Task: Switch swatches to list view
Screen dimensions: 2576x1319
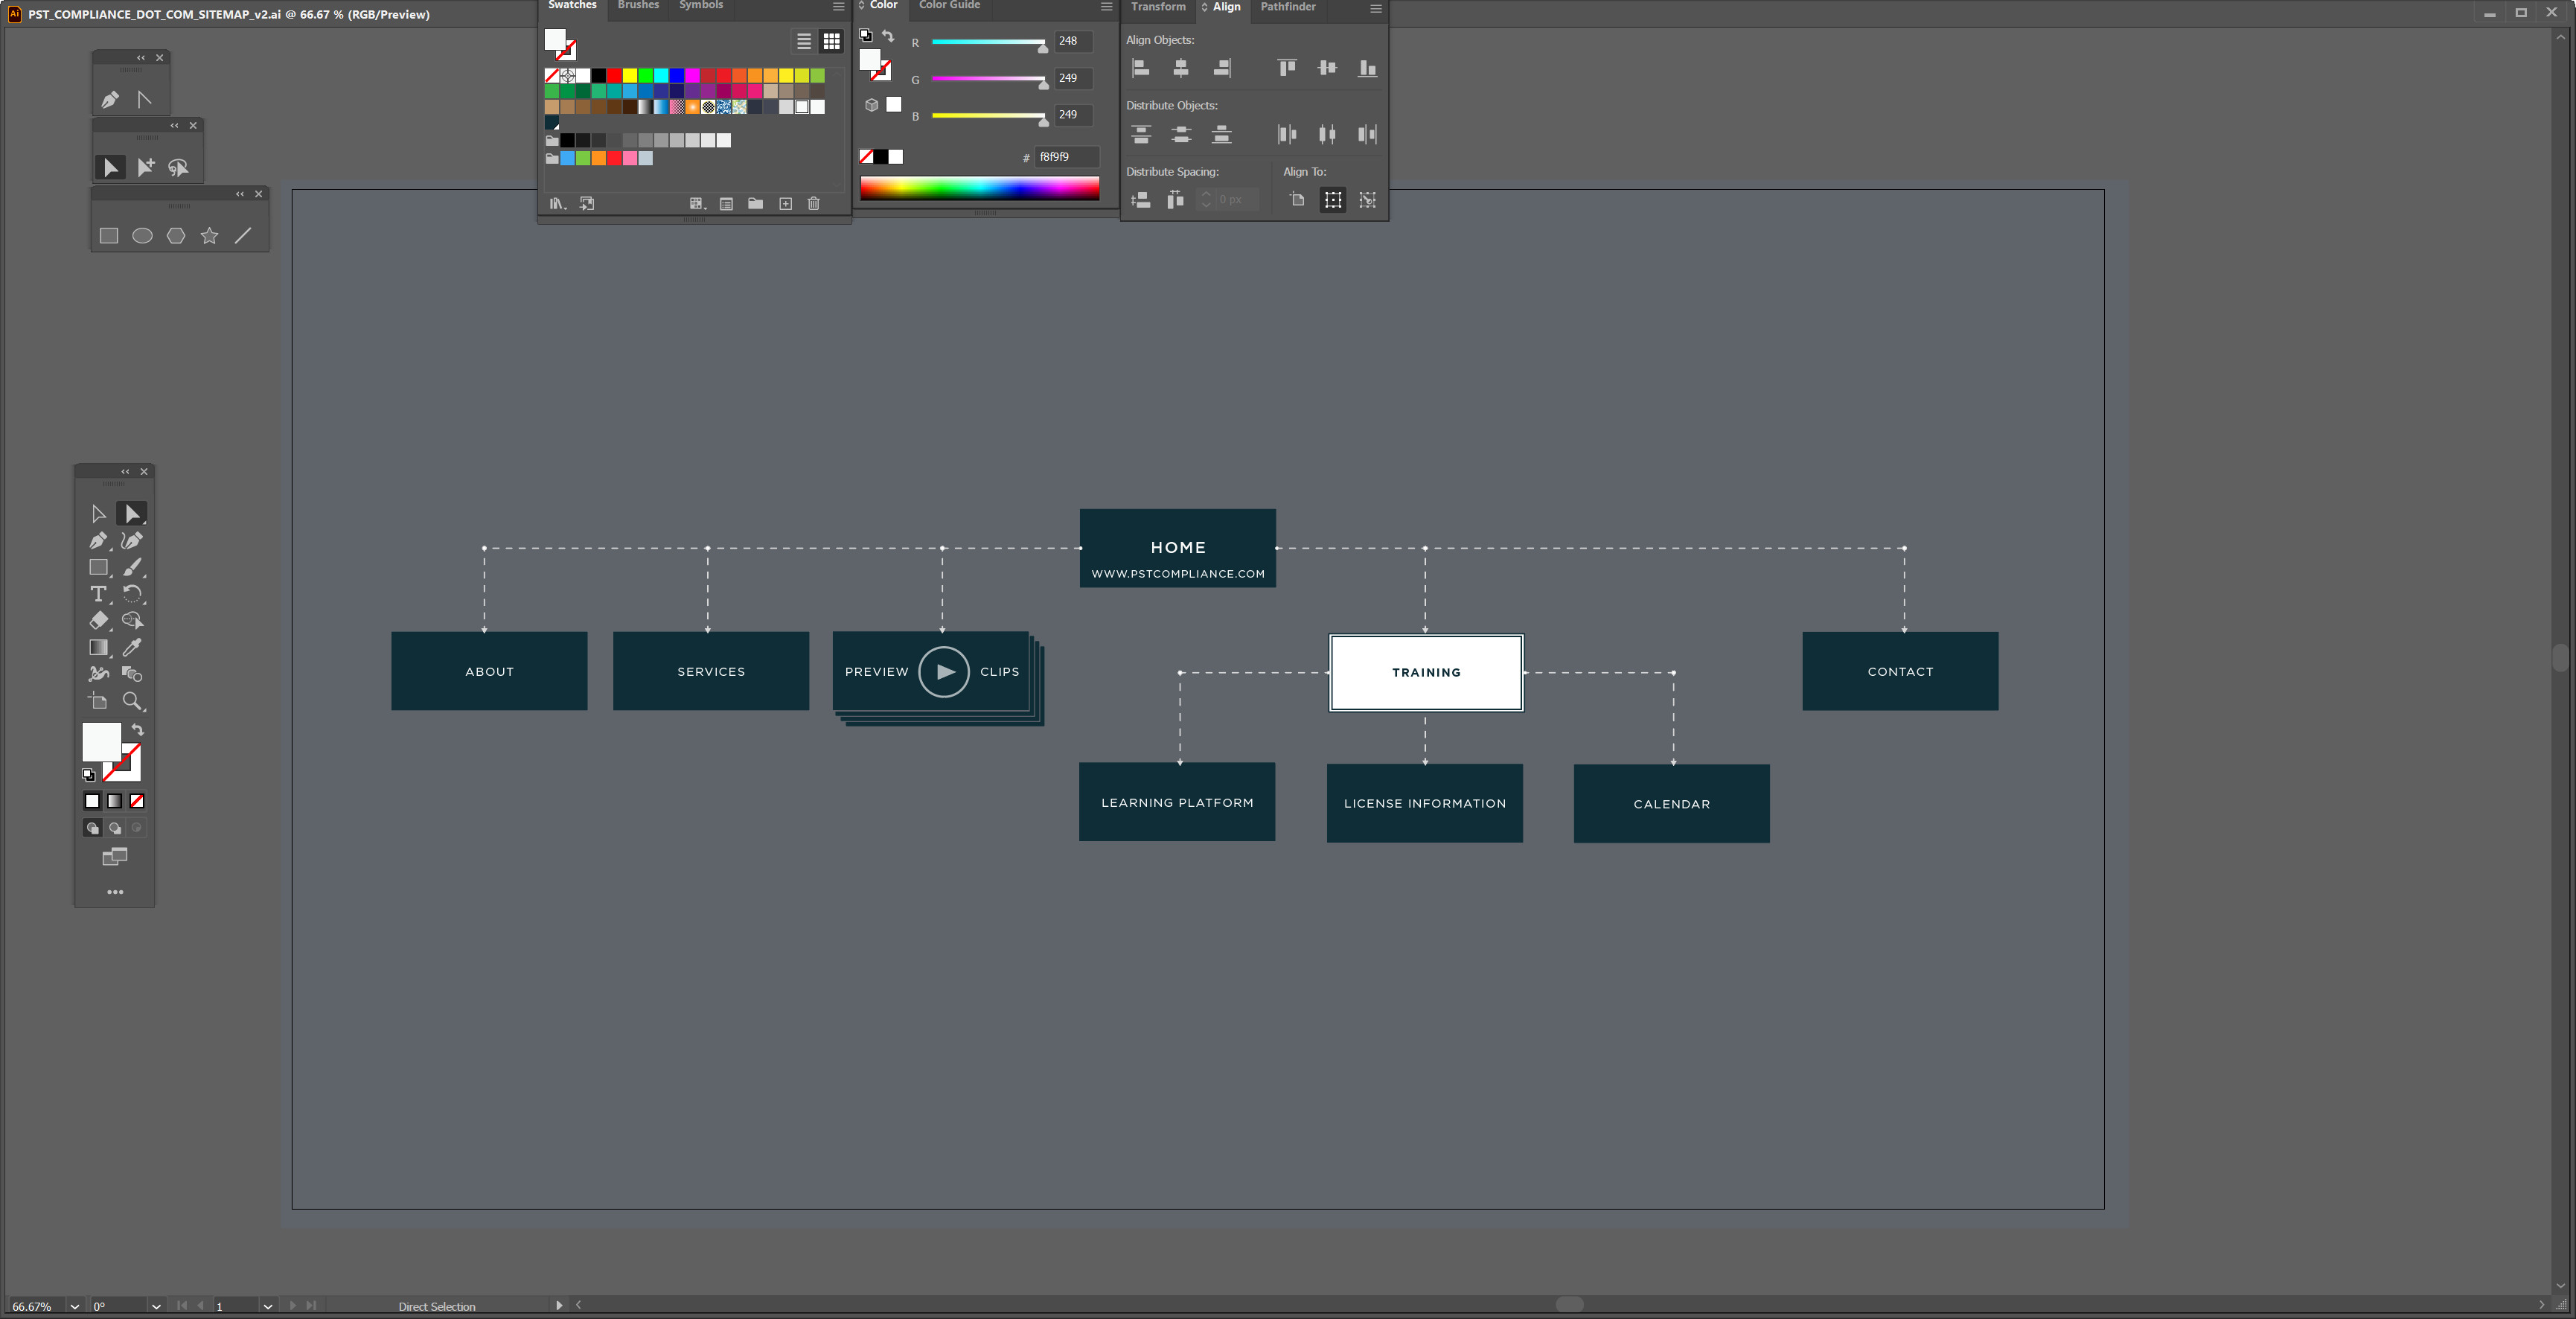Action: click(x=804, y=41)
